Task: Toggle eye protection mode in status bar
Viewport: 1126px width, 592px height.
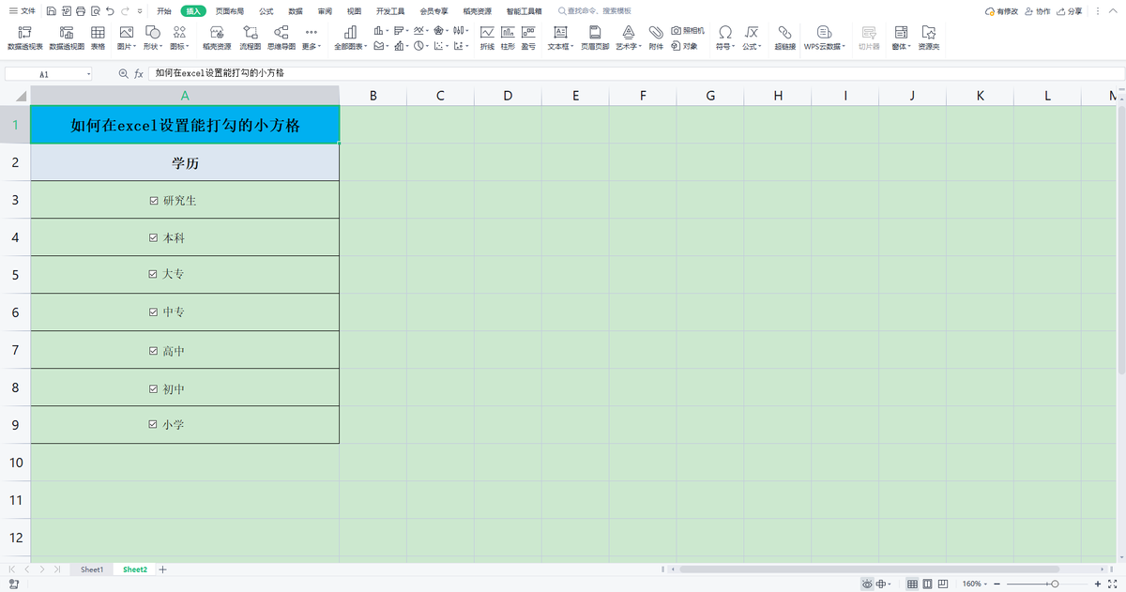Action: pyautogui.click(x=867, y=584)
